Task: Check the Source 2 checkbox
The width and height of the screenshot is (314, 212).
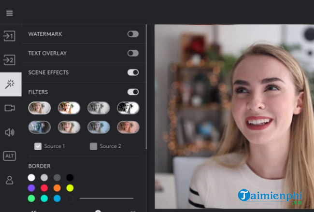Action: pyautogui.click(x=94, y=146)
